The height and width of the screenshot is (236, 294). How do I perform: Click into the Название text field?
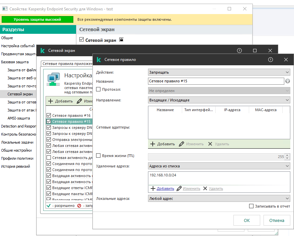(216, 81)
